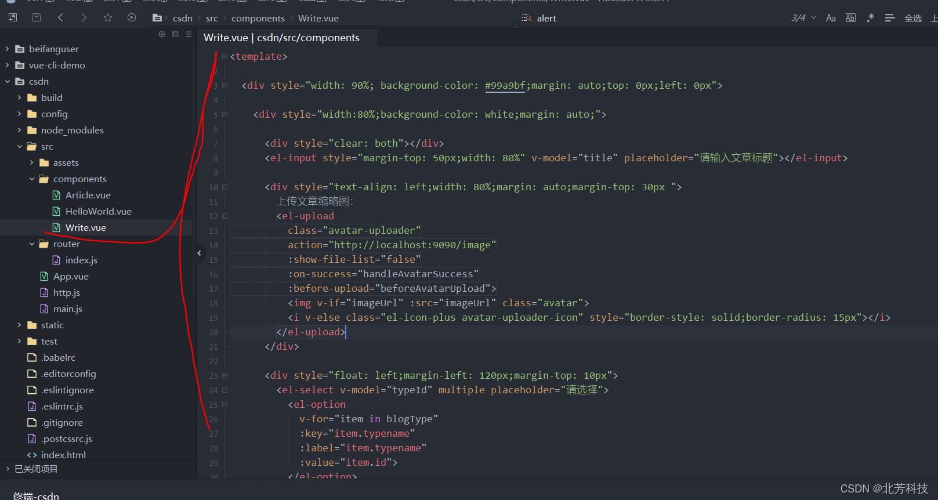938x500 pixels.
Task: Go back with the left arrow icon
Action: click(60, 18)
